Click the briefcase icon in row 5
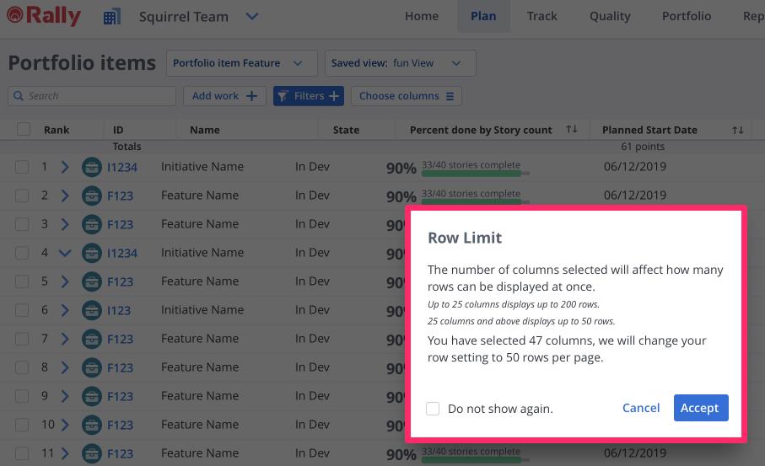 click(92, 281)
